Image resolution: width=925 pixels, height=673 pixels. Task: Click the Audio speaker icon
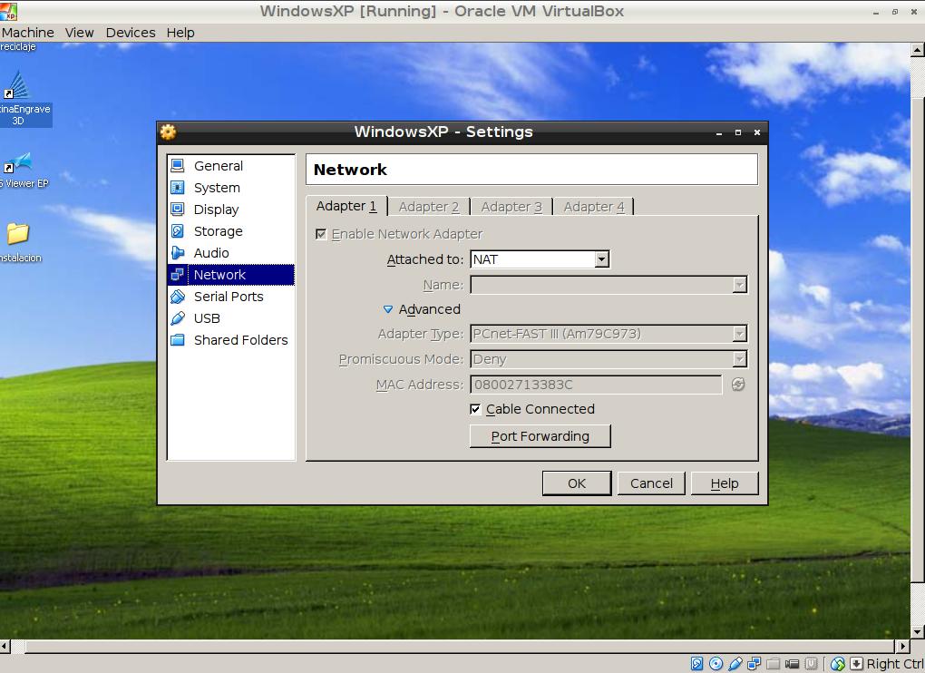point(178,253)
